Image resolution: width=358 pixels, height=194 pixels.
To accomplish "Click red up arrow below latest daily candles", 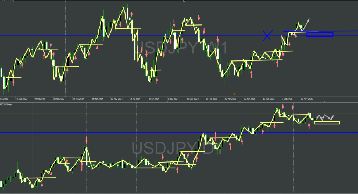I will pos(309,126).
